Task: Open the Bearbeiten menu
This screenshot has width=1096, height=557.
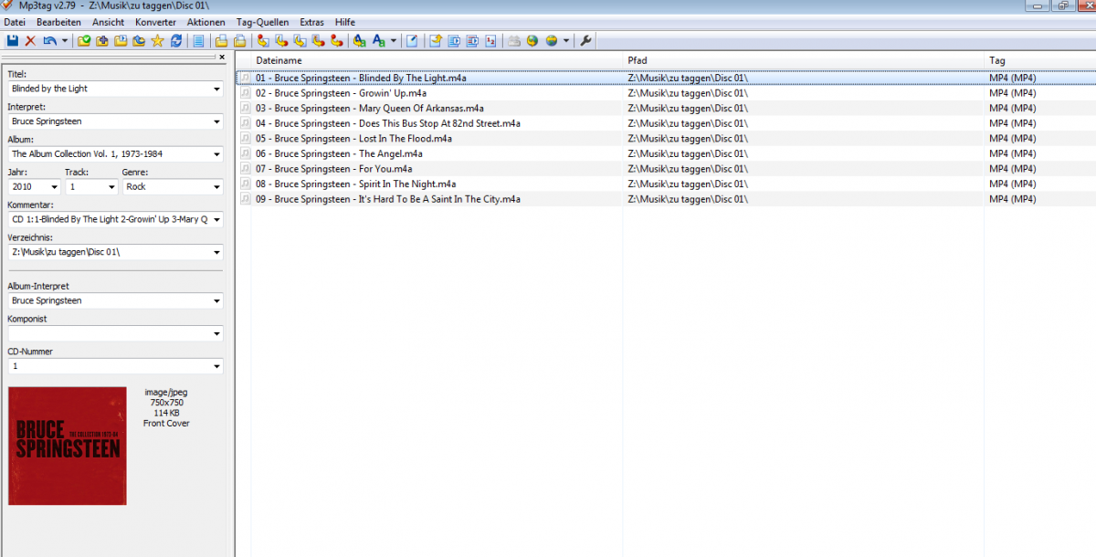Action: click(58, 22)
